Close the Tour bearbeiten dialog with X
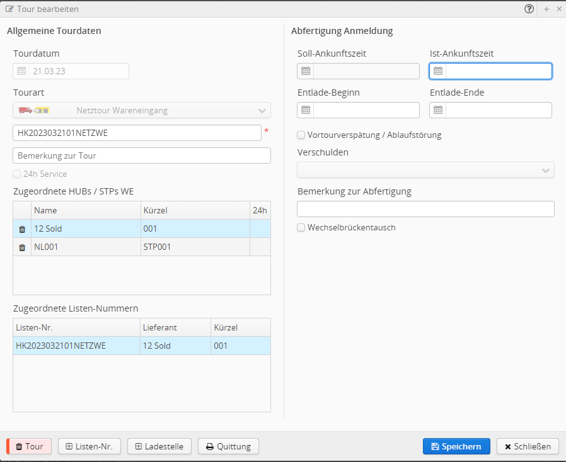The image size is (566, 462). [559, 9]
